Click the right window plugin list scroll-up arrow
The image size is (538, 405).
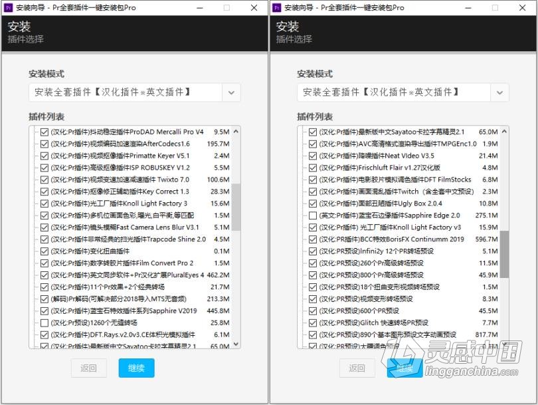tap(504, 132)
